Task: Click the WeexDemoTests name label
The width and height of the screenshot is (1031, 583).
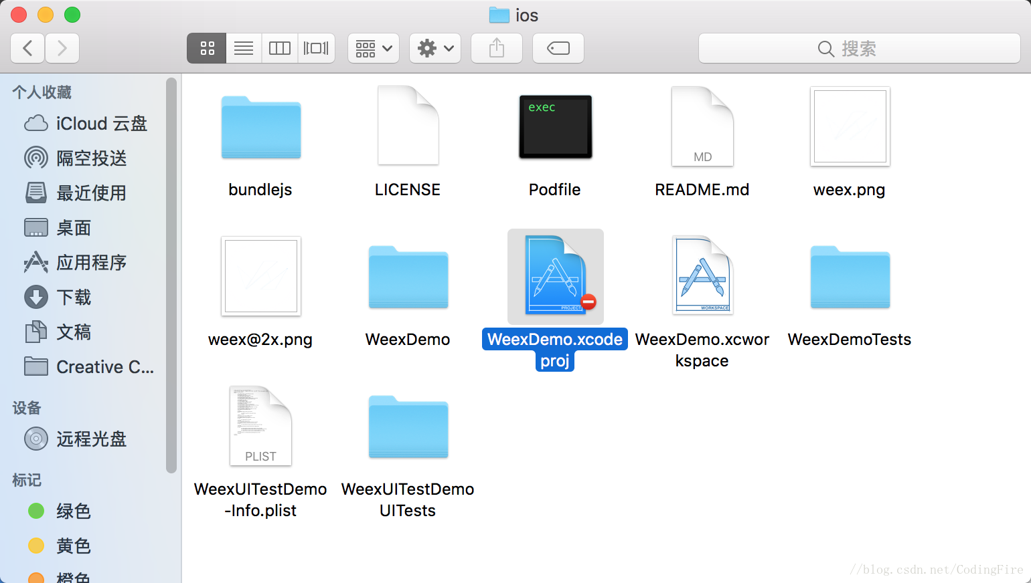Action: [x=850, y=340]
